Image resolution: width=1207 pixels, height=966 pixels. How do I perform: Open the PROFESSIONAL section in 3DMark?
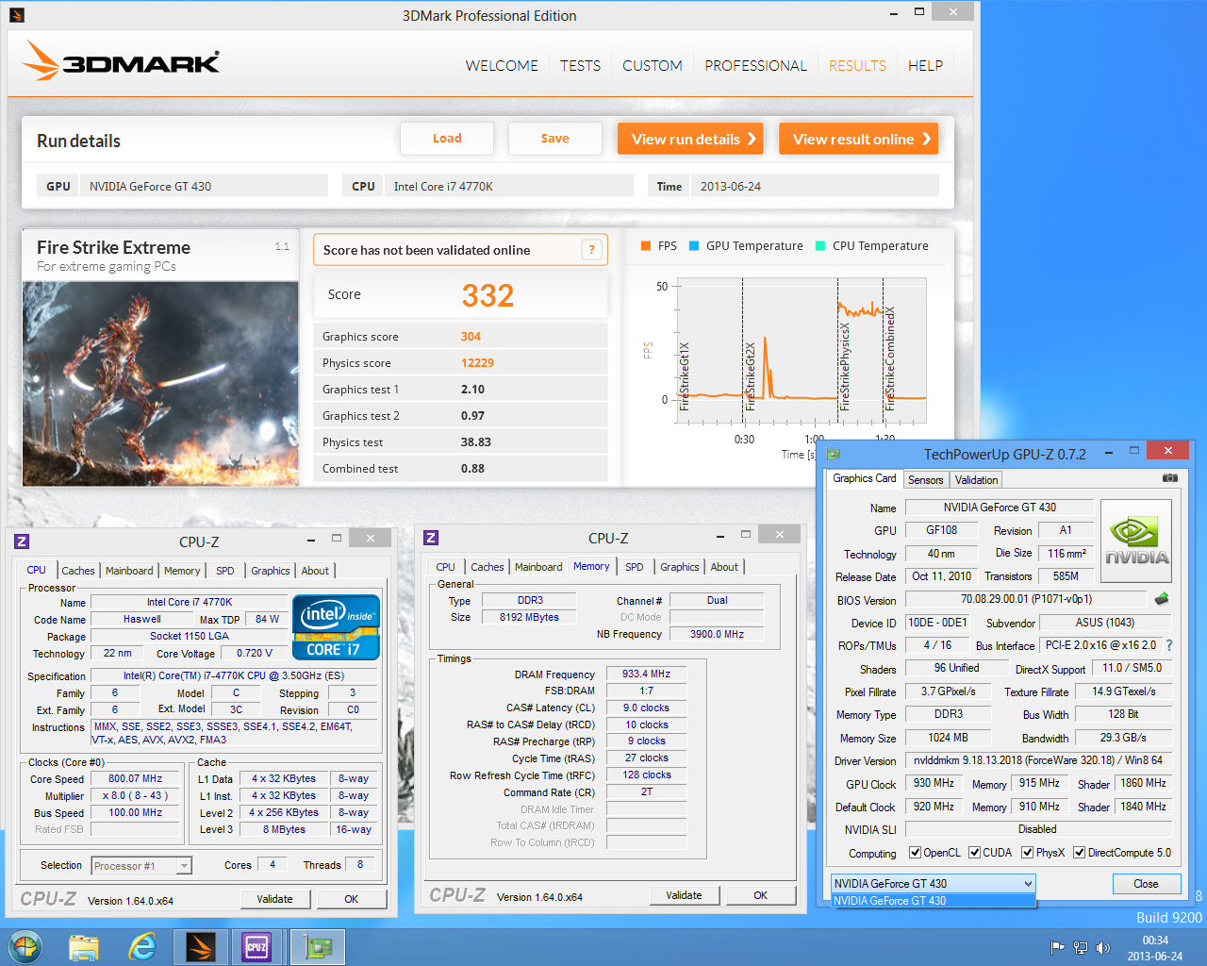(x=755, y=65)
